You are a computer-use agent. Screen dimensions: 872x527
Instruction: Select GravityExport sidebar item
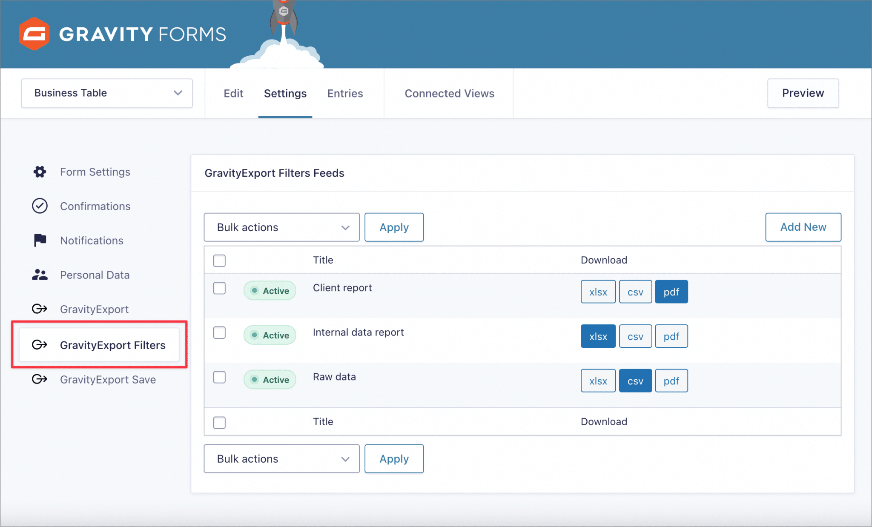click(x=94, y=309)
